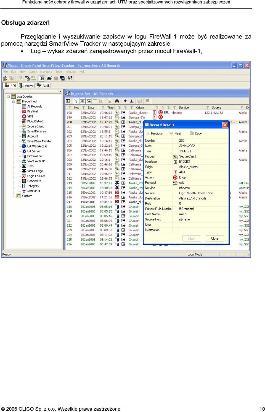Select the FloodGate-1 query
This screenshot has height=412, width=265.
(35, 121)
